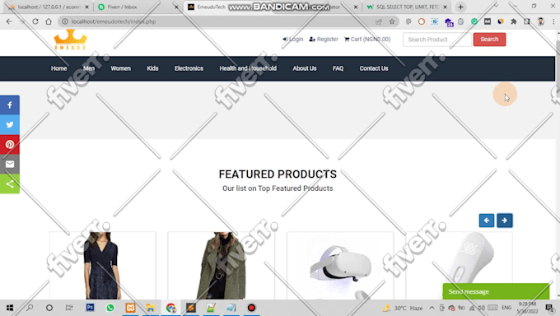
Task: Open the Windows Start menu
Action: click(x=10, y=308)
